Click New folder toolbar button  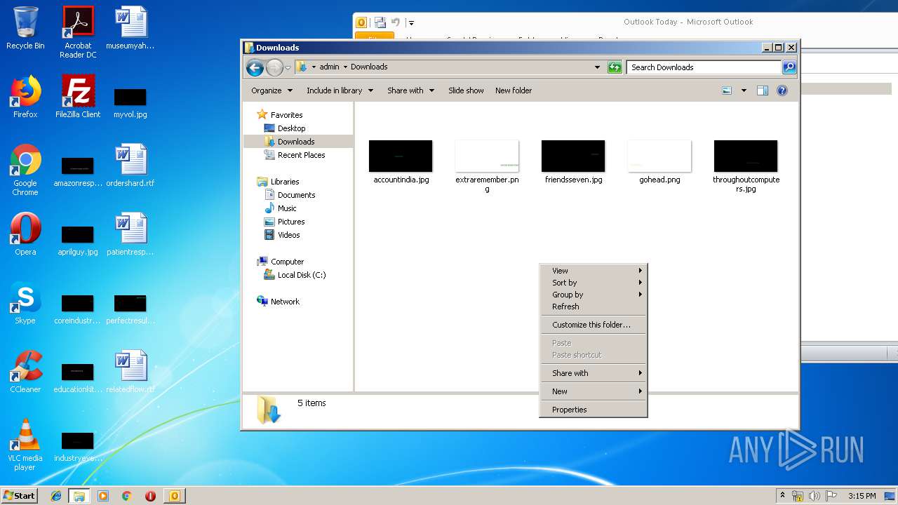(x=514, y=90)
